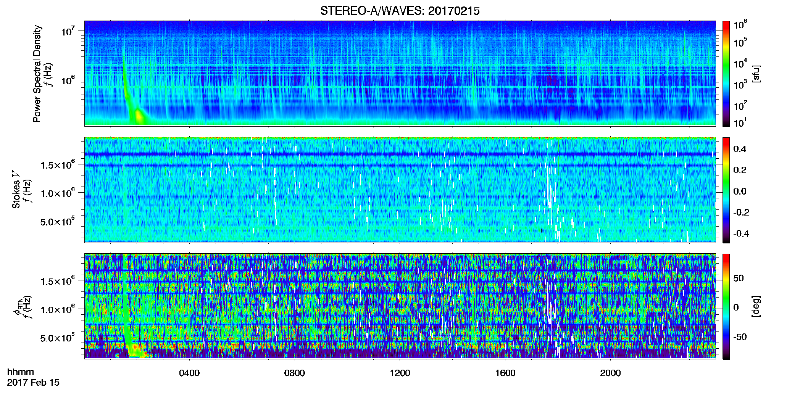Image resolution: width=800 pixels, height=412 pixels.
Task: Click the 2000 time axis label
Action: (x=610, y=373)
